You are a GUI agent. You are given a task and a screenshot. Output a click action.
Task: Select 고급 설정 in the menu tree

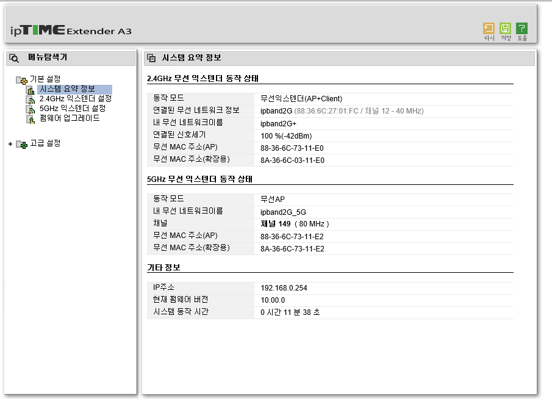pyautogui.click(x=45, y=143)
